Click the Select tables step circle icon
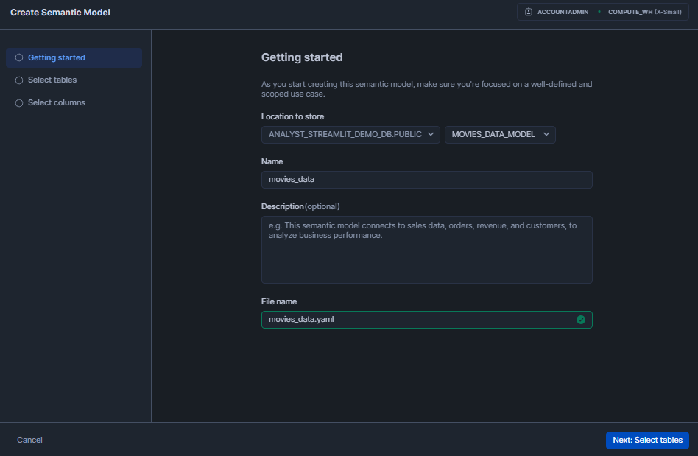Viewport: 698px width, 456px height. pos(19,80)
